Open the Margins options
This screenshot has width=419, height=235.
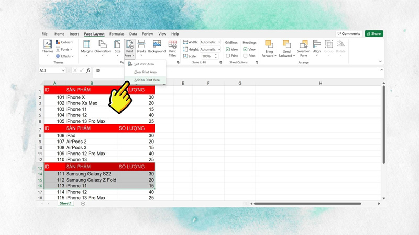pos(86,48)
